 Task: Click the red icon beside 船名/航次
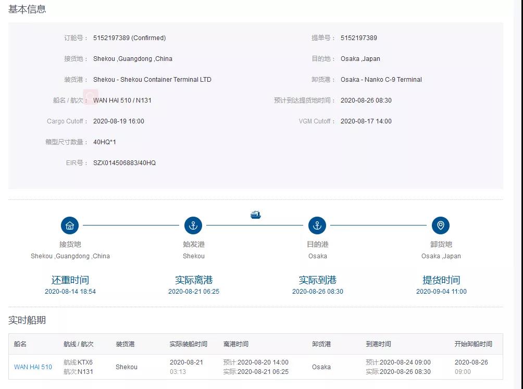tap(91, 97)
